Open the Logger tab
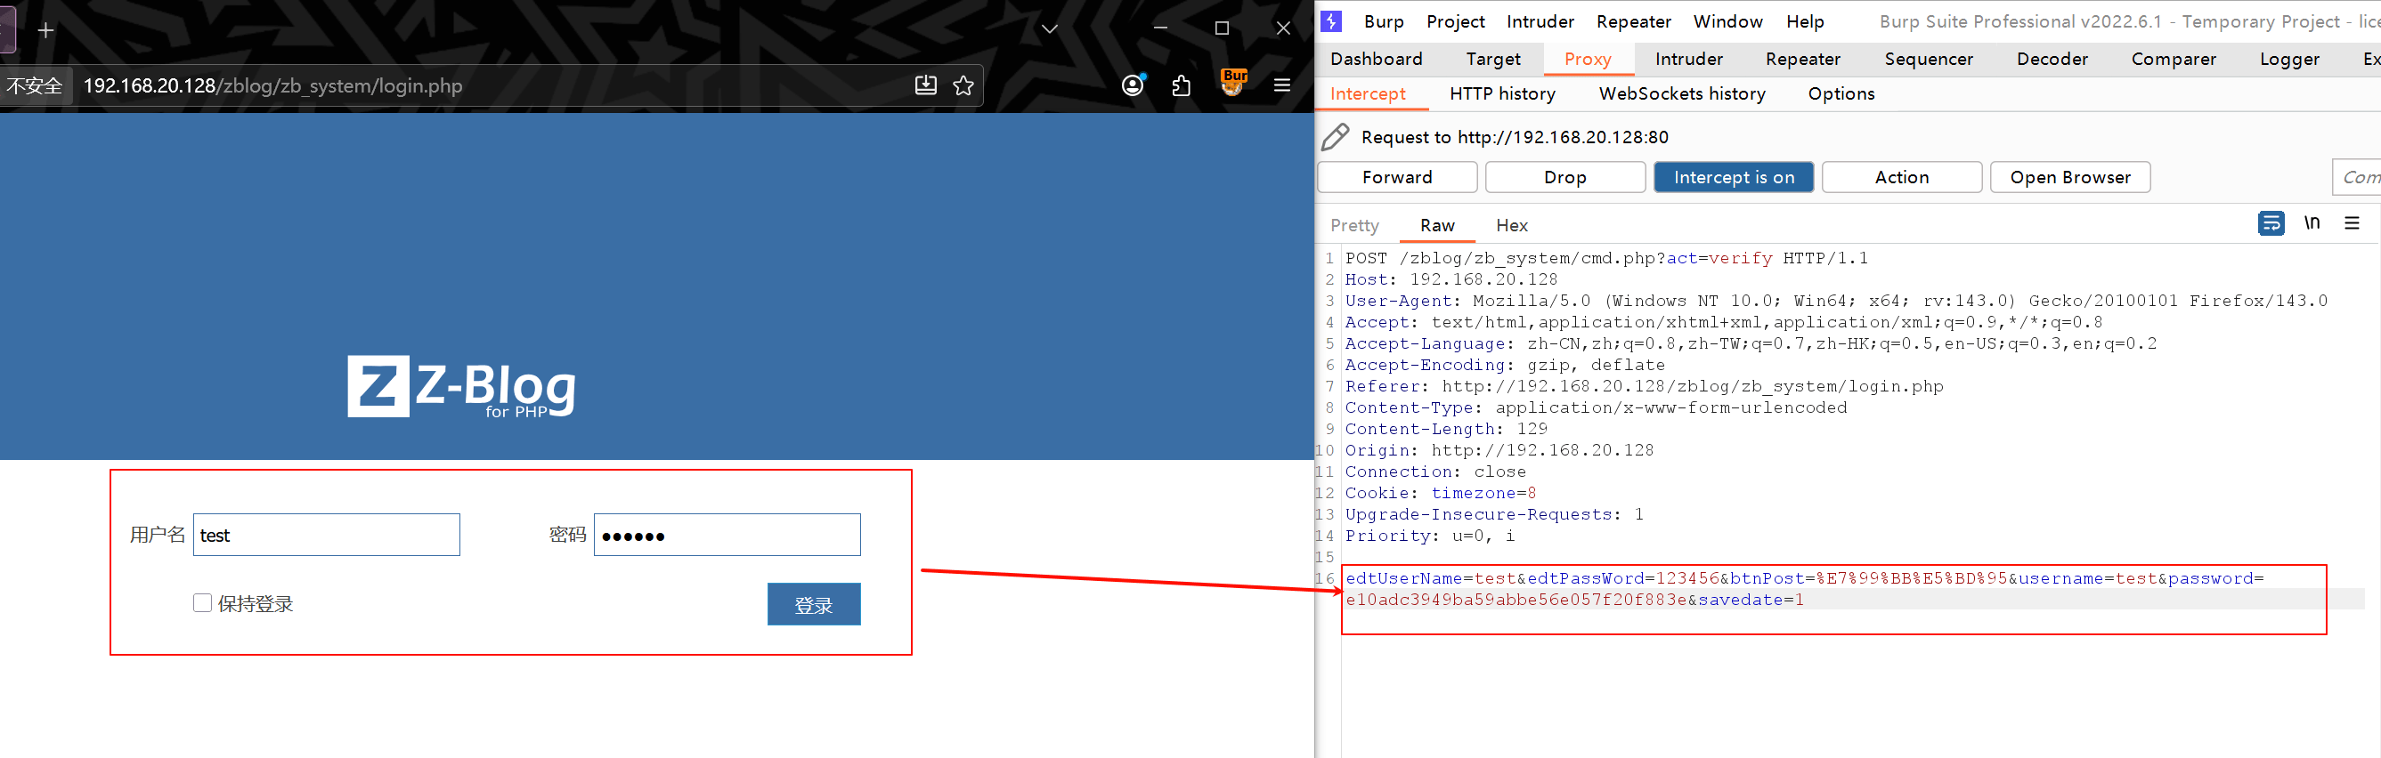 click(x=2288, y=59)
